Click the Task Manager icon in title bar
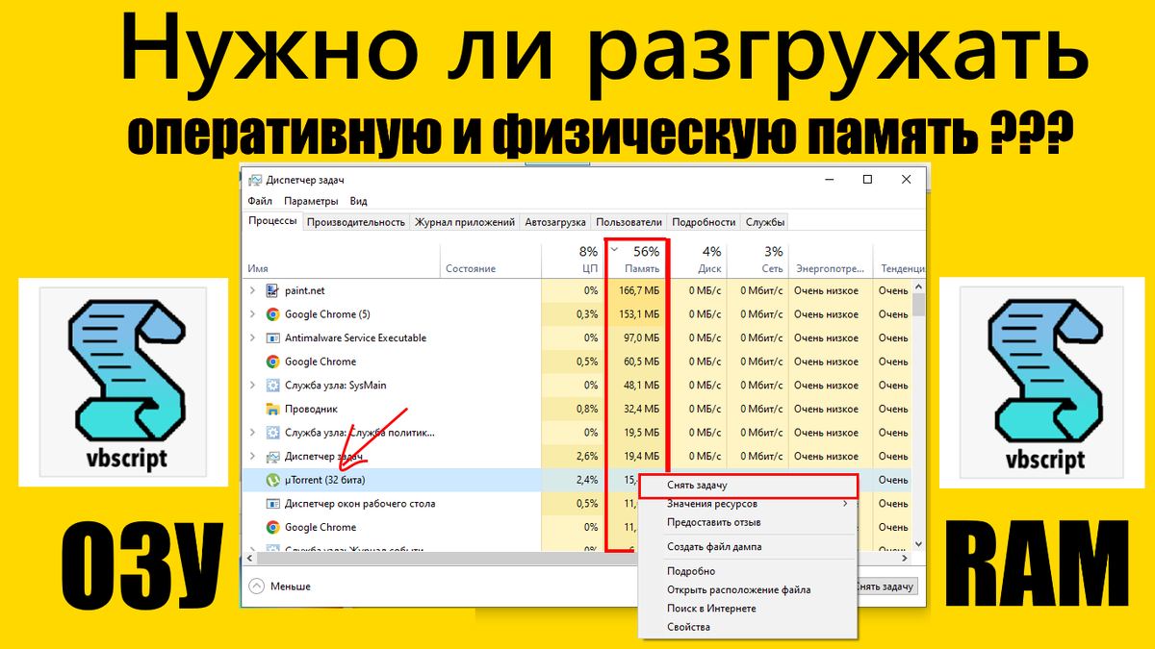 coord(255,179)
